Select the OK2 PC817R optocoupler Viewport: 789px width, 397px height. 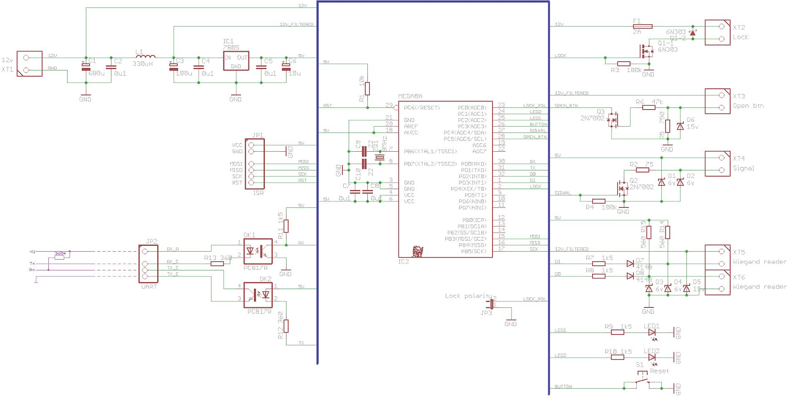point(258,295)
